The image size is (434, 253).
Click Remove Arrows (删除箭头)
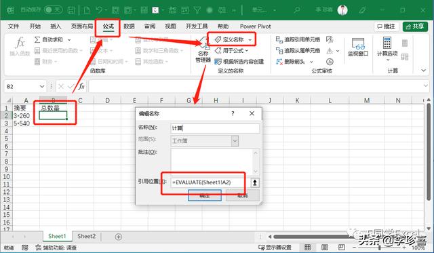291,62
